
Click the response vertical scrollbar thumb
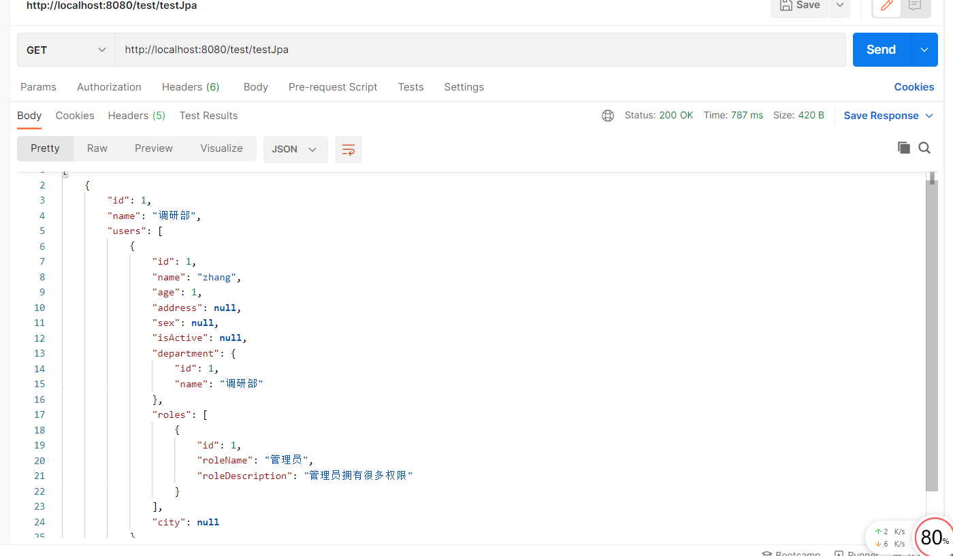(x=932, y=336)
